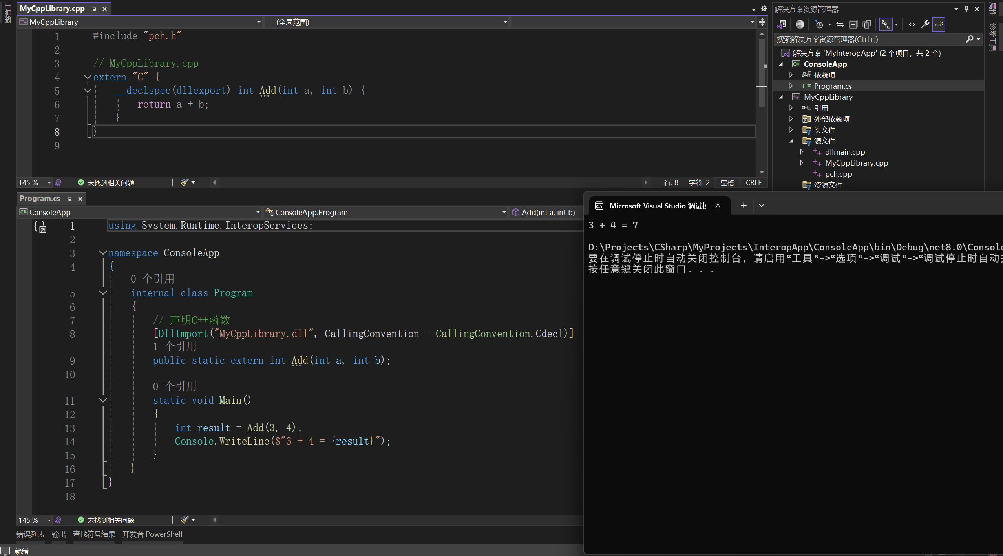The image size is (1003, 556).
Task: Click the split editor window icon
Action: (x=762, y=22)
